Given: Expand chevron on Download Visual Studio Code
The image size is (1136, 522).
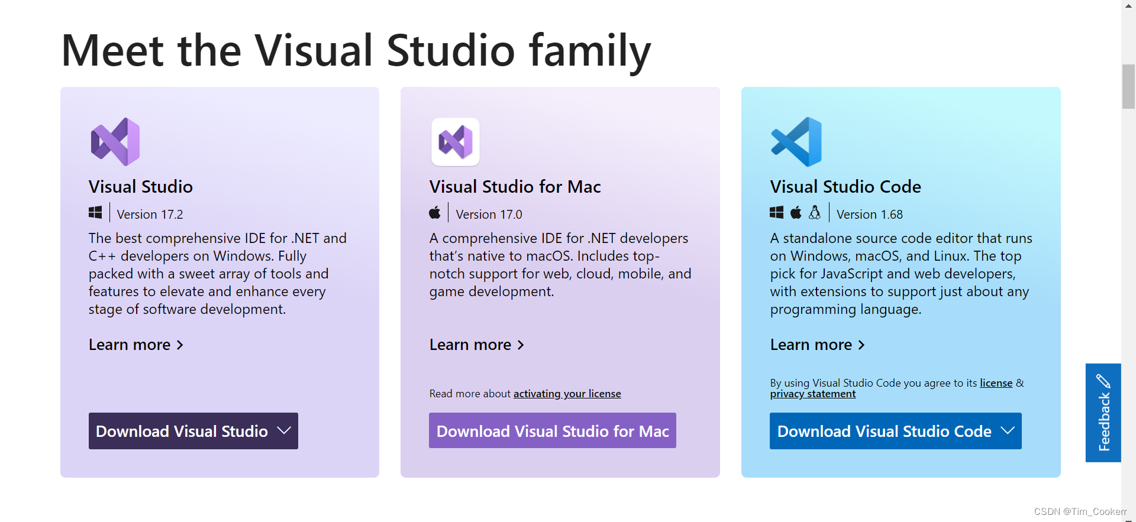Looking at the screenshot, I should 1008,430.
